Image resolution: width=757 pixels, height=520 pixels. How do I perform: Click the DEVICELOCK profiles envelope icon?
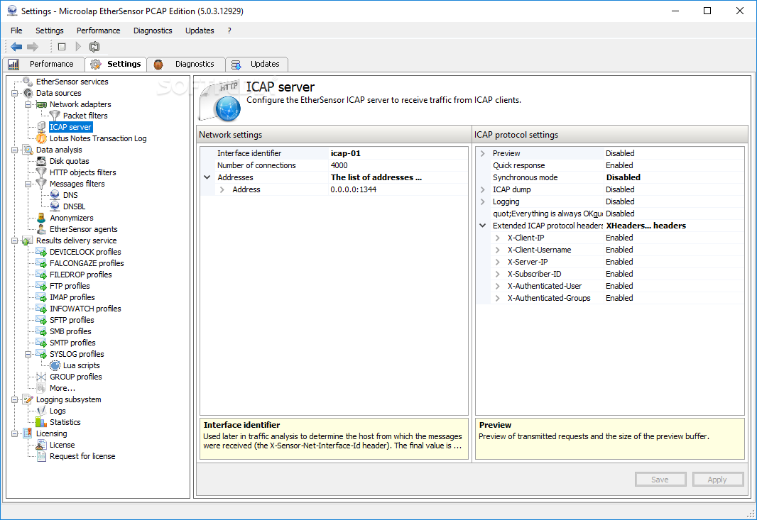pos(41,252)
